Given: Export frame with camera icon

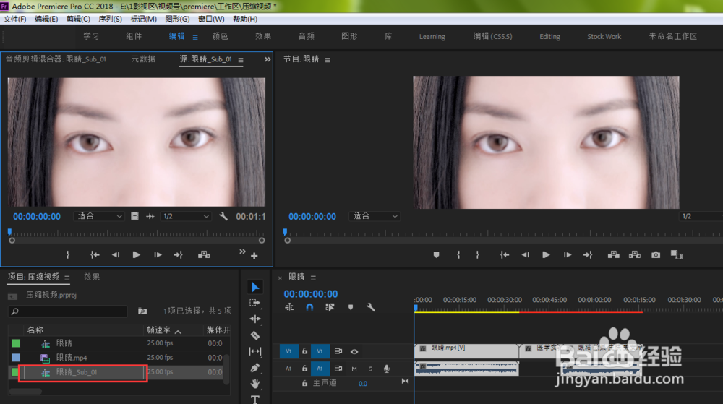Looking at the screenshot, I should (x=656, y=254).
